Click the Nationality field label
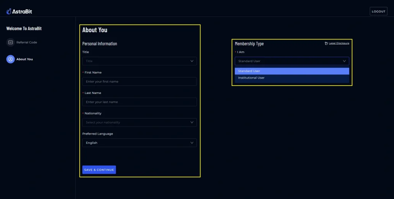This screenshot has width=394, height=199. pyautogui.click(x=93, y=113)
